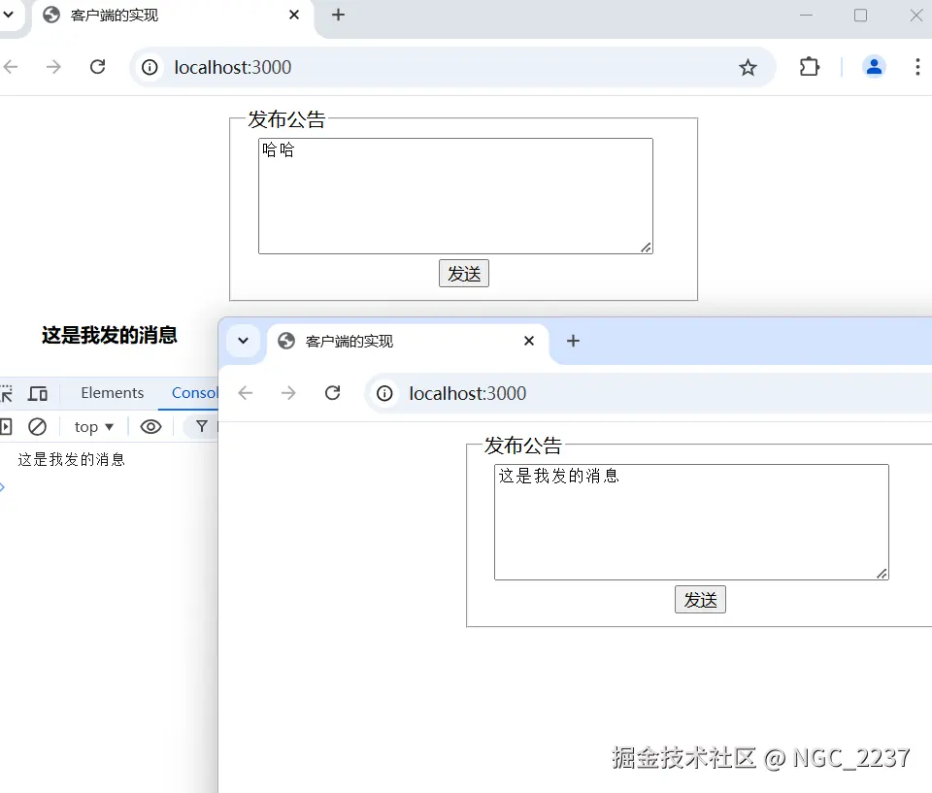
Task: Select the console log 这是我发的消息
Action: pyautogui.click(x=71, y=459)
